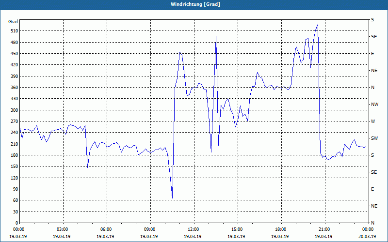This screenshot has width=388, height=242.
Task: Select the 18:00 time label
Action: [x=280, y=229]
